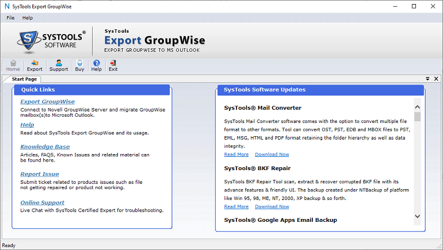Image resolution: width=443 pixels, height=250 pixels.
Task: Click the app icon in title bar
Action: tap(7, 6)
